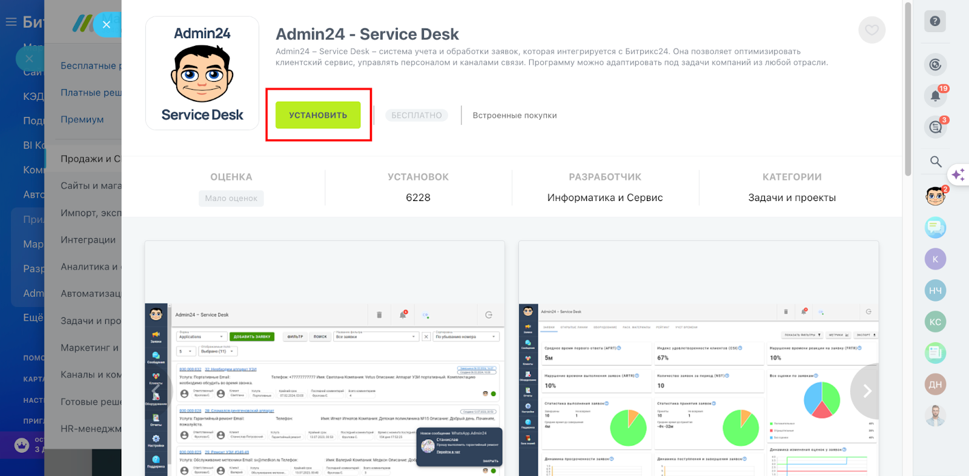Click the green Установить install button

318,115
